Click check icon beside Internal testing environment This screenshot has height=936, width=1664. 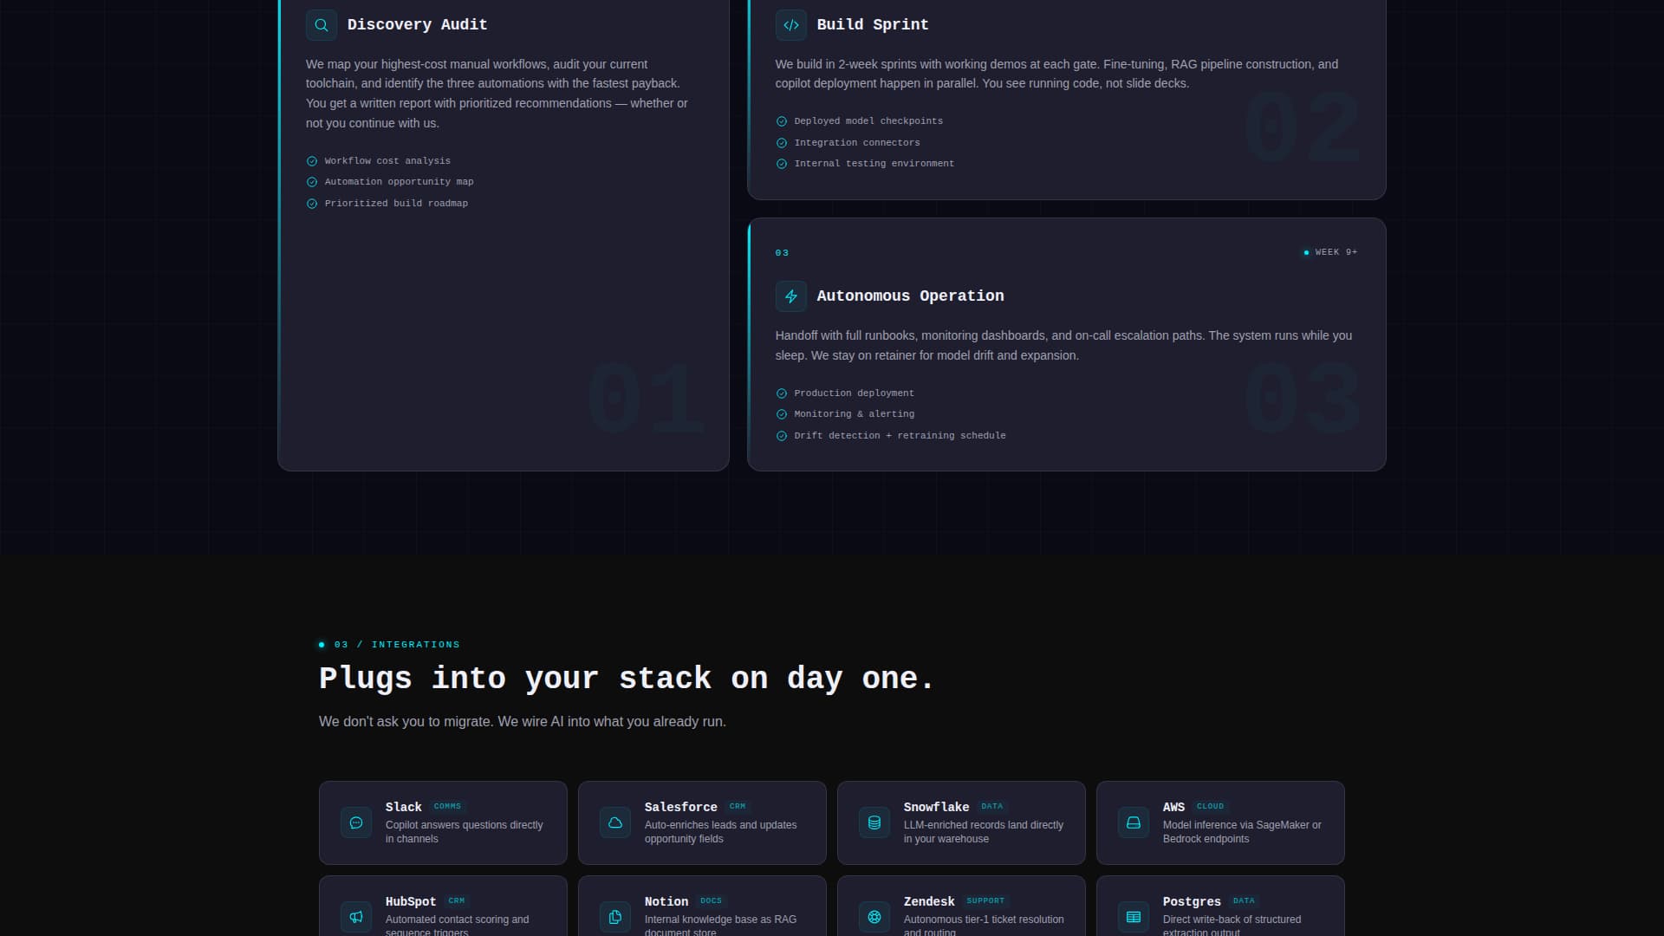(x=782, y=164)
